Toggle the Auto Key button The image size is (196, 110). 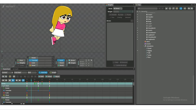coord(43,72)
